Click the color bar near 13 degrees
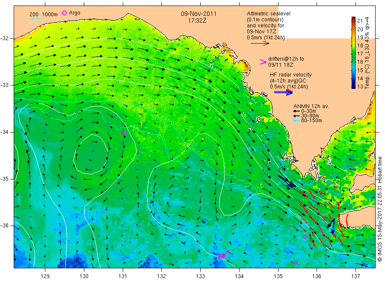Viewport: 385px width, 282px height. [x=353, y=86]
